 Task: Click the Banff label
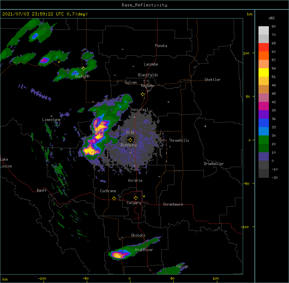pyautogui.click(x=42, y=191)
